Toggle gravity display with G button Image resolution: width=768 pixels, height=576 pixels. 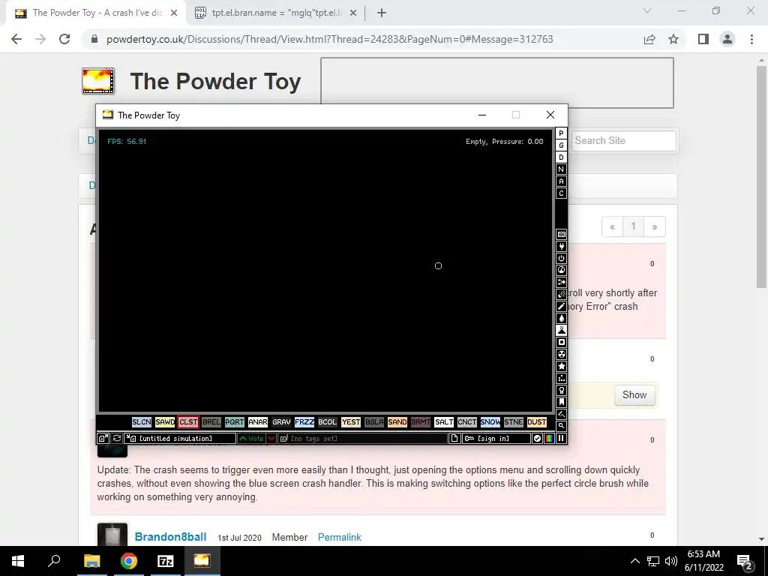561,145
